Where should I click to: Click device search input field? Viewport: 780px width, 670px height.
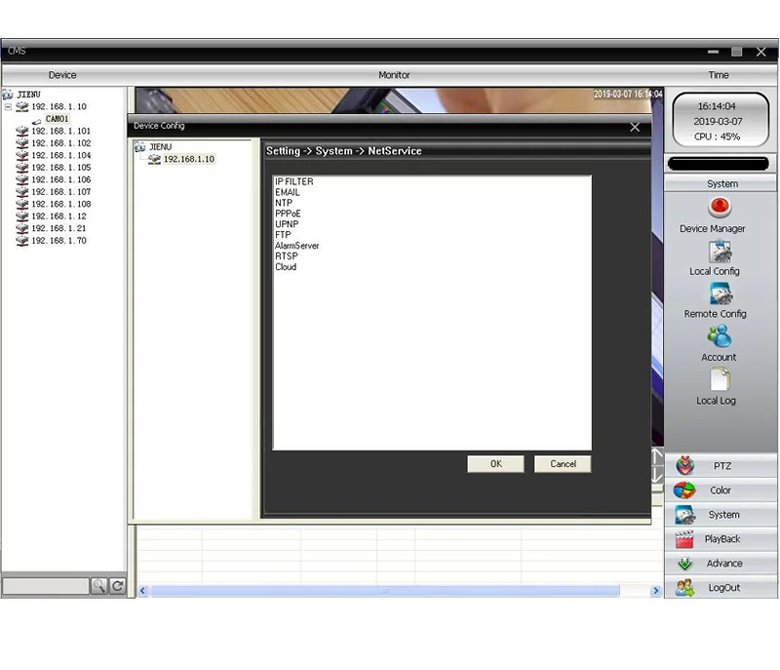click(46, 586)
